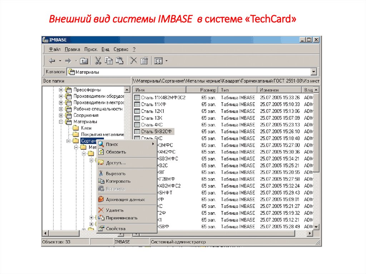Image resolution: width=366 pixels, height=274 pixels.
Task: Select table Сталь 5ХВ2СФ
Action: click(157, 131)
